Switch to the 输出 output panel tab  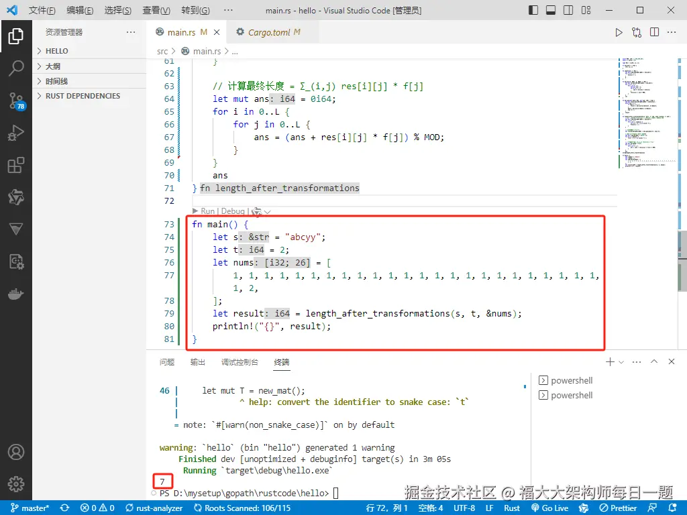pyautogui.click(x=198, y=362)
